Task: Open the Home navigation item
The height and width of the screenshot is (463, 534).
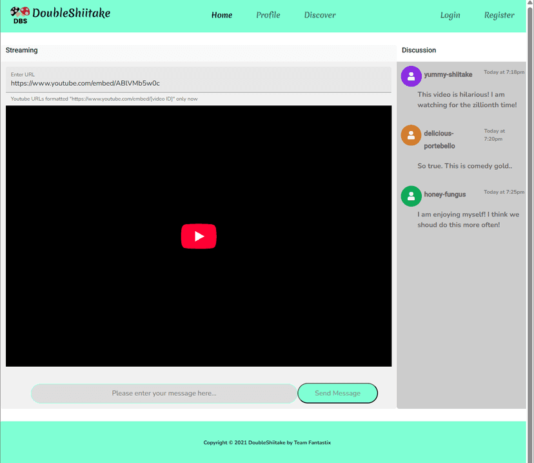Action: pyautogui.click(x=221, y=15)
